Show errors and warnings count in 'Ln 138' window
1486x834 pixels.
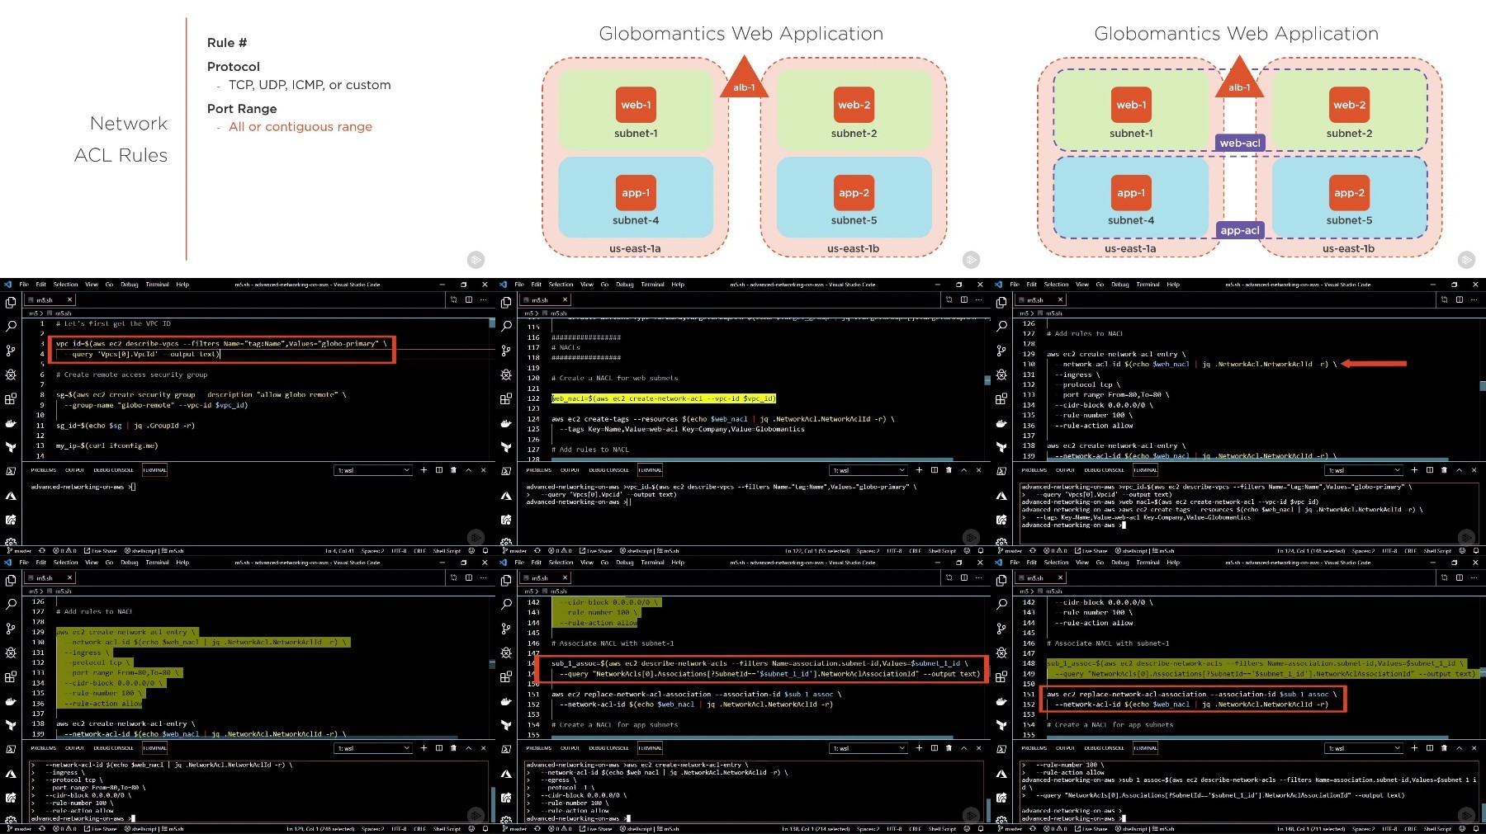pos(560,828)
